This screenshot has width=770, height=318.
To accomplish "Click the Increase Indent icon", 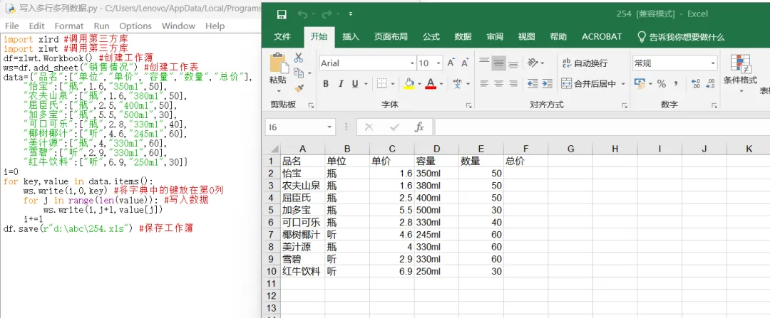I will coord(547,84).
